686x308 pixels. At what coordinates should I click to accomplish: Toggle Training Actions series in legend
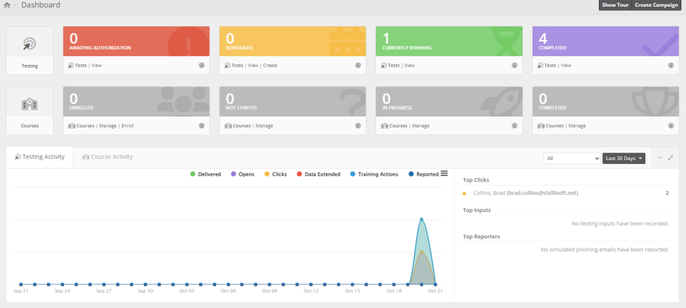coord(376,175)
